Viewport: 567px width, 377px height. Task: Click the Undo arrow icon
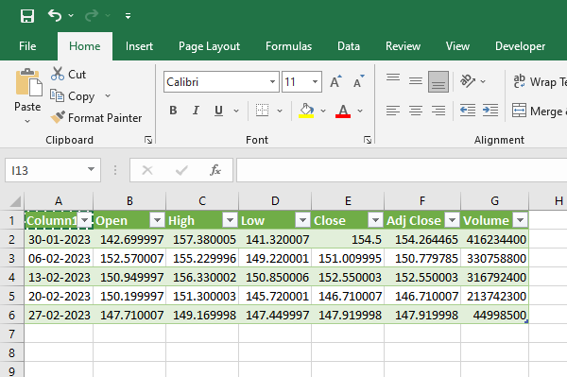(x=55, y=15)
